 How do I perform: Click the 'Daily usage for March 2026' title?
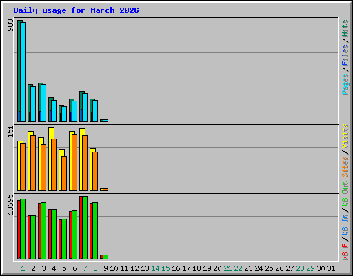pyautogui.click(x=76, y=10)
